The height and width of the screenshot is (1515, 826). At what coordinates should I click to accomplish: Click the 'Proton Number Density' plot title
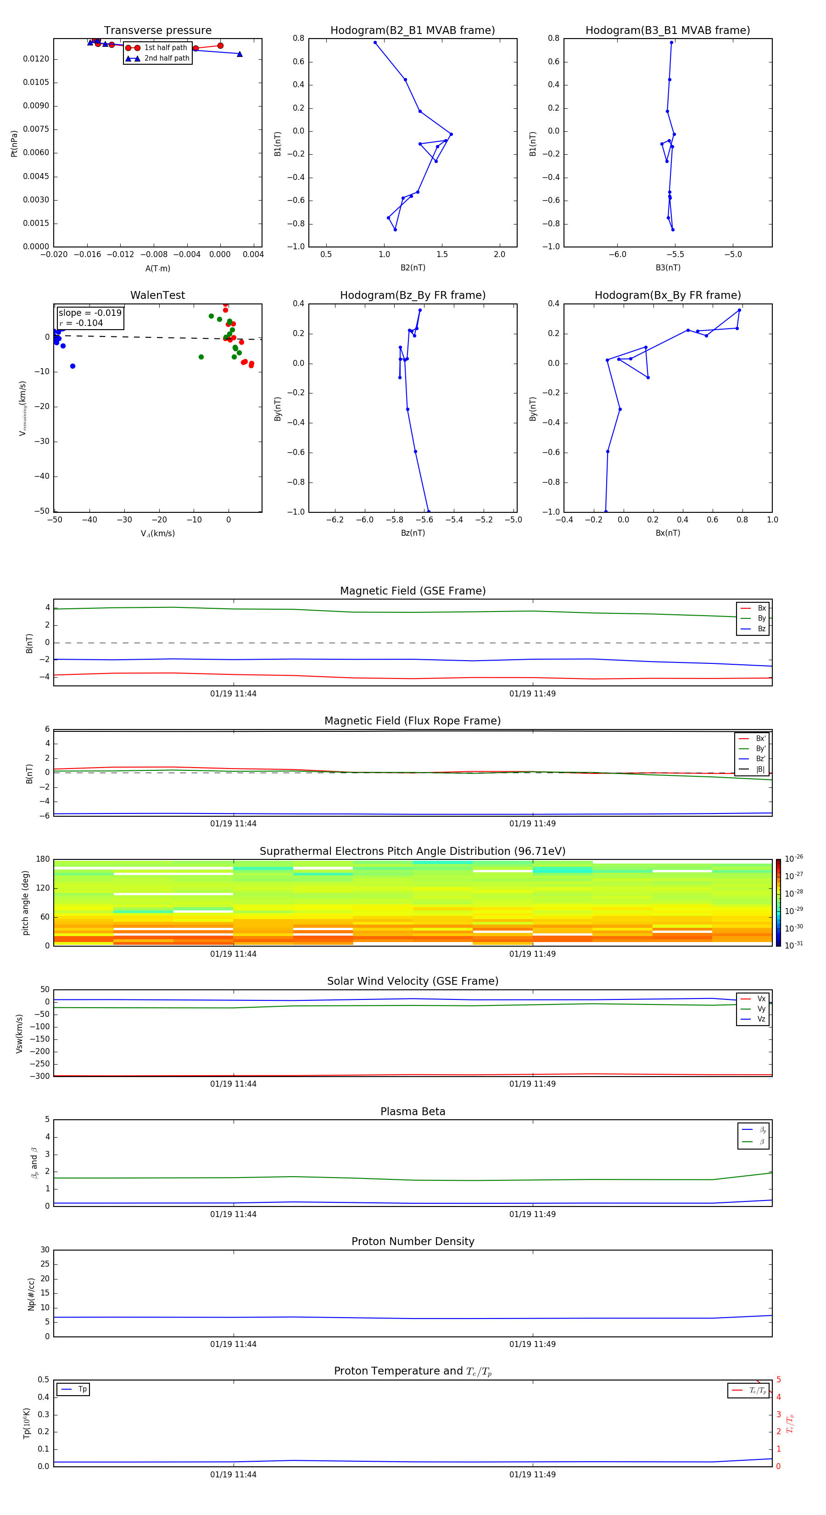click(x=413, y=1241)
